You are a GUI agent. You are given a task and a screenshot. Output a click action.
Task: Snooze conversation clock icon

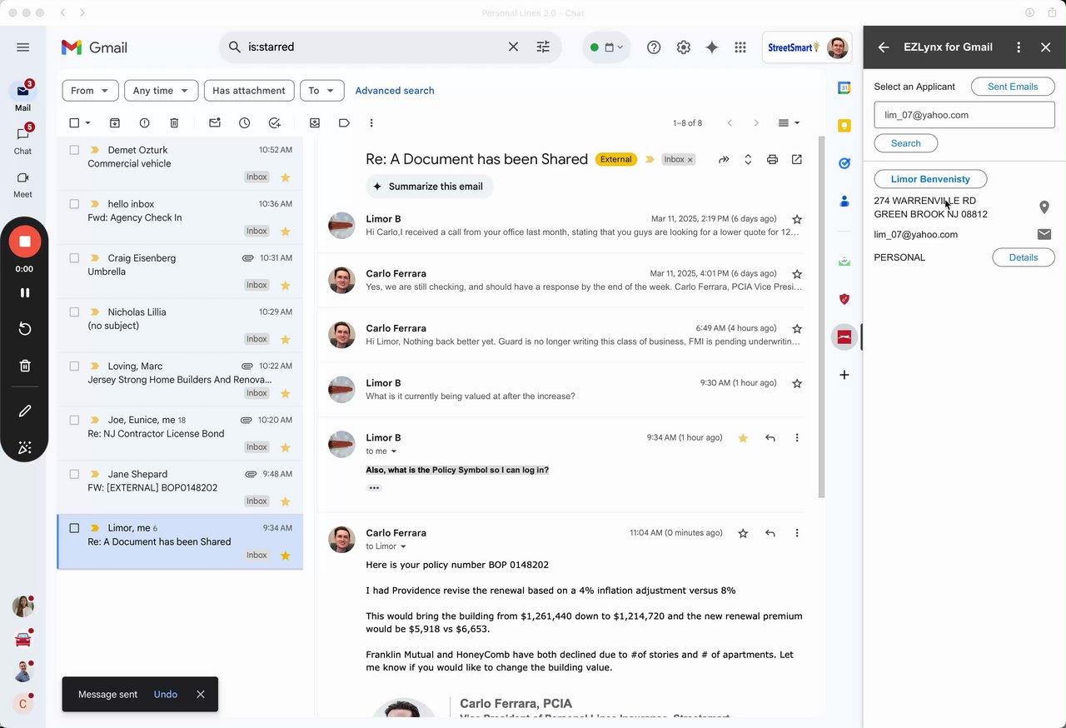click(x=244, y=123)
